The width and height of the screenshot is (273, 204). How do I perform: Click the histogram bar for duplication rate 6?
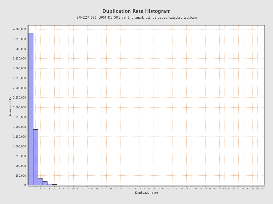(x=54, y=185)
